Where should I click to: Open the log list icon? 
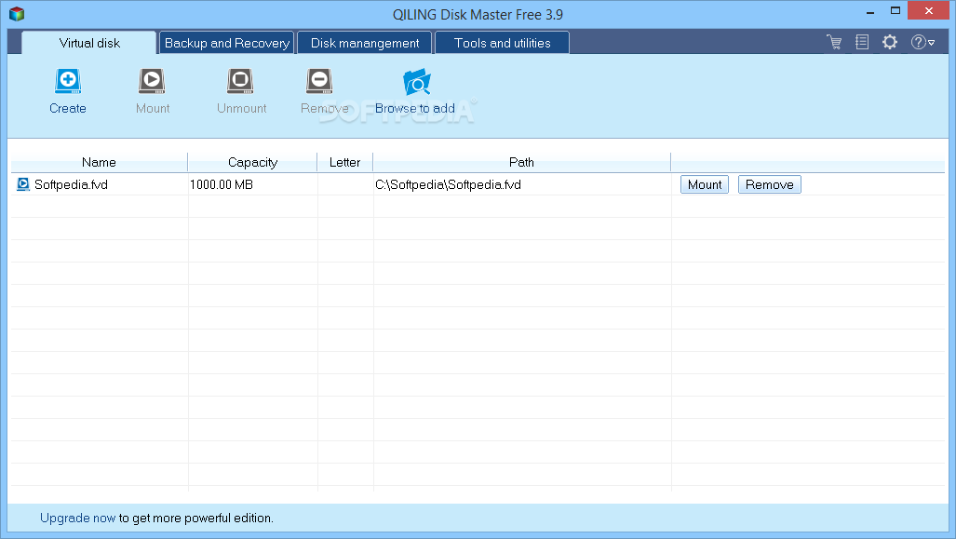tap(861, 42)
